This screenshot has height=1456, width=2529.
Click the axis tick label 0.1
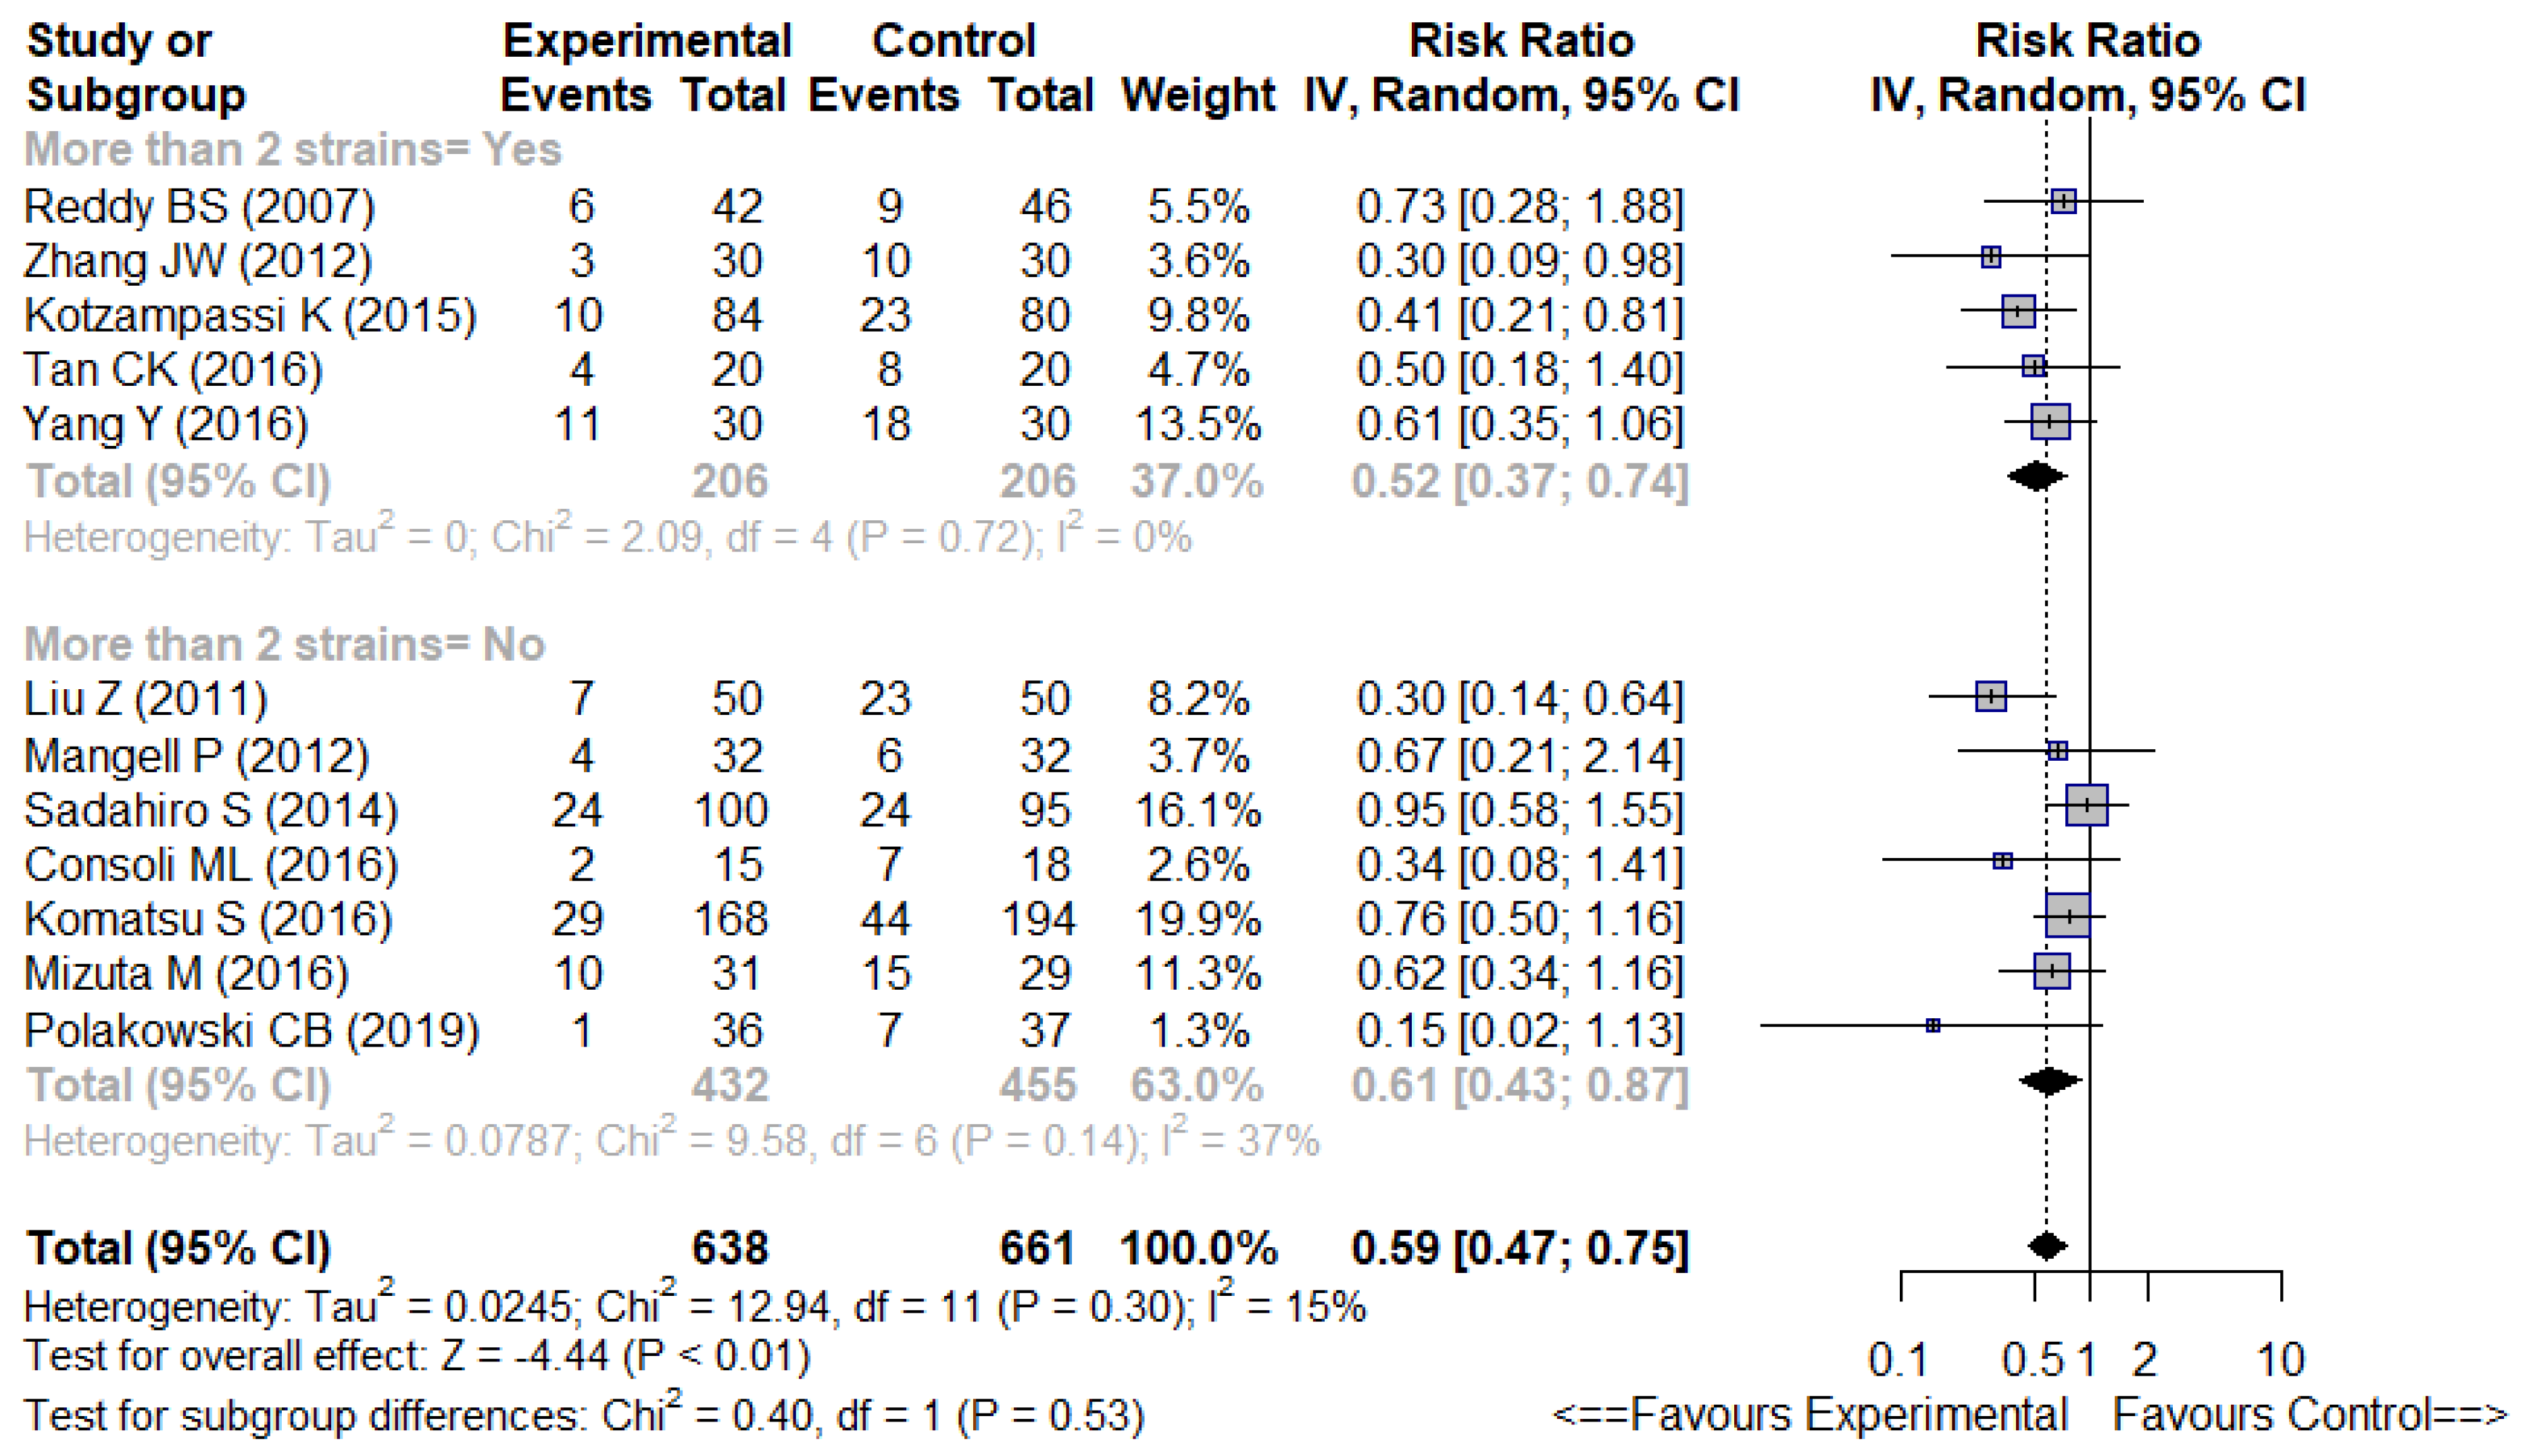[1898, 1360]
